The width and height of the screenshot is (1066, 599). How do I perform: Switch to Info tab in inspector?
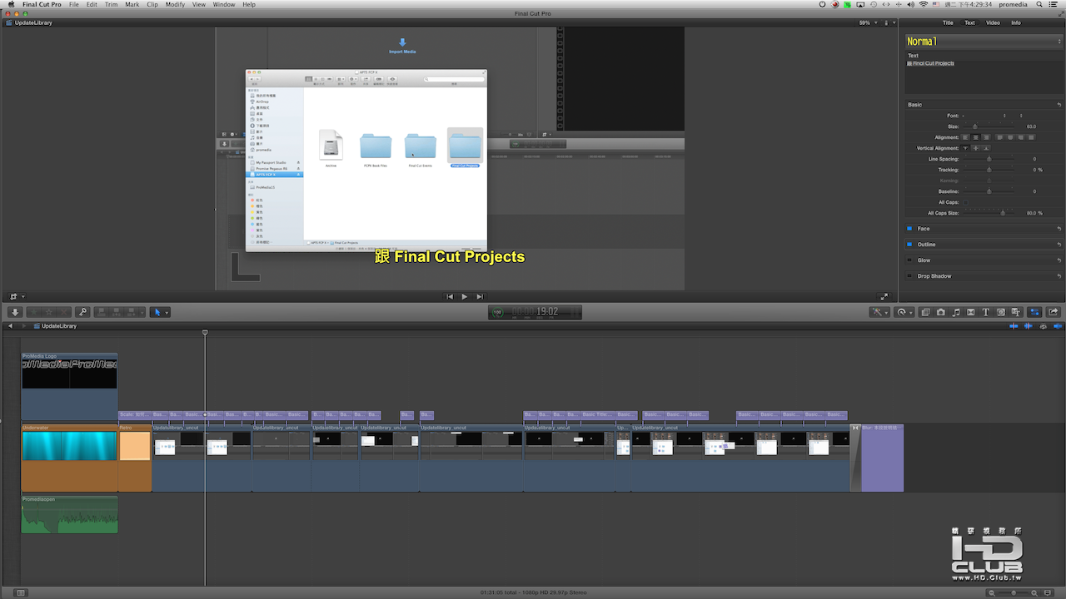click(1016, 23)
